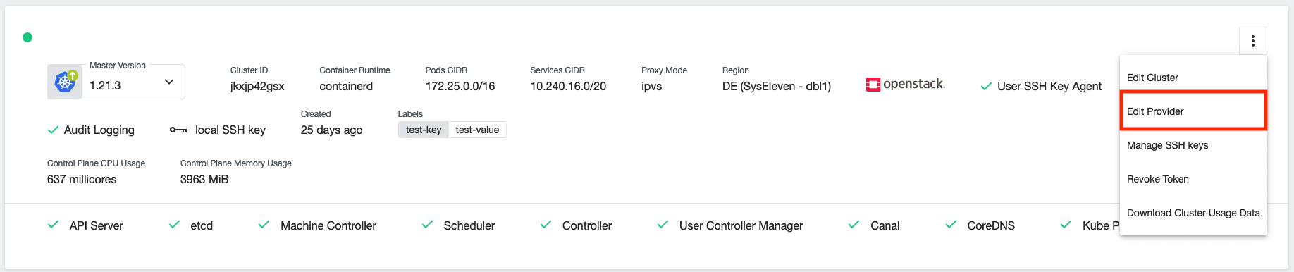Click the API Server label
1294x272 pixels.
[97, 225]
